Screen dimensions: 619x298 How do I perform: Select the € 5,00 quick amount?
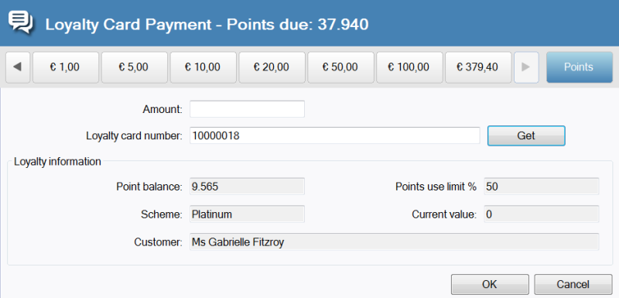point(134,67)
